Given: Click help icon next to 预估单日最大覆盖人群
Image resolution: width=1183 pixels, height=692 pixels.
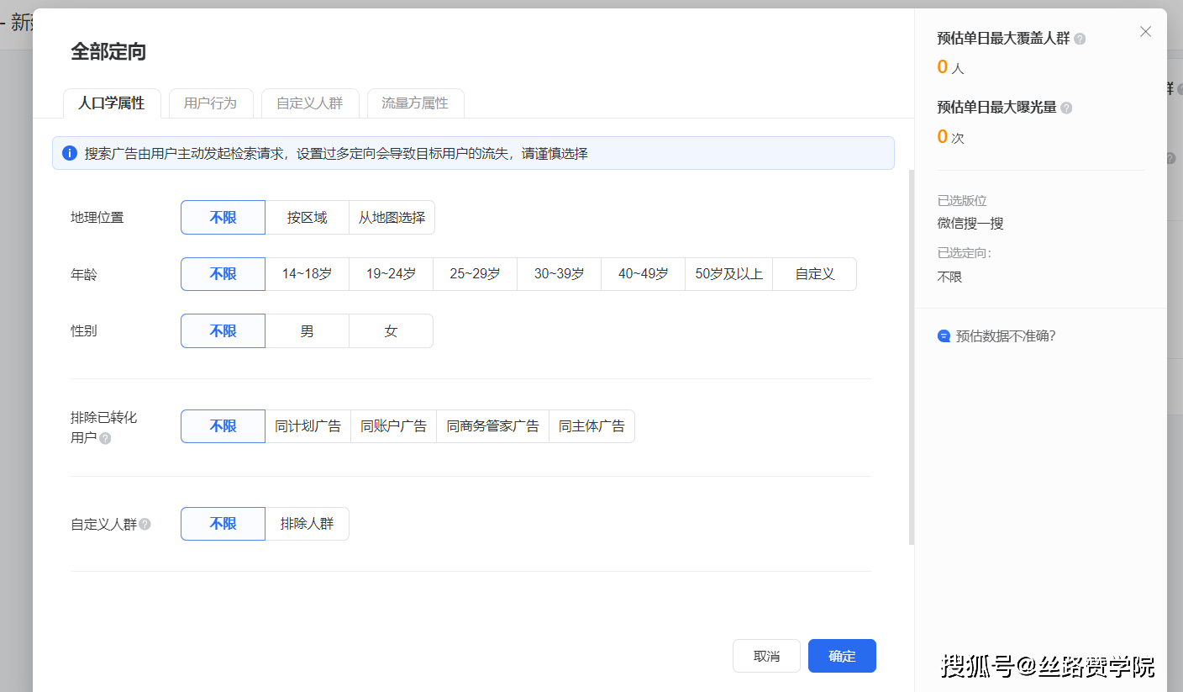Looking at the screenshot, I should point(1080,39).
